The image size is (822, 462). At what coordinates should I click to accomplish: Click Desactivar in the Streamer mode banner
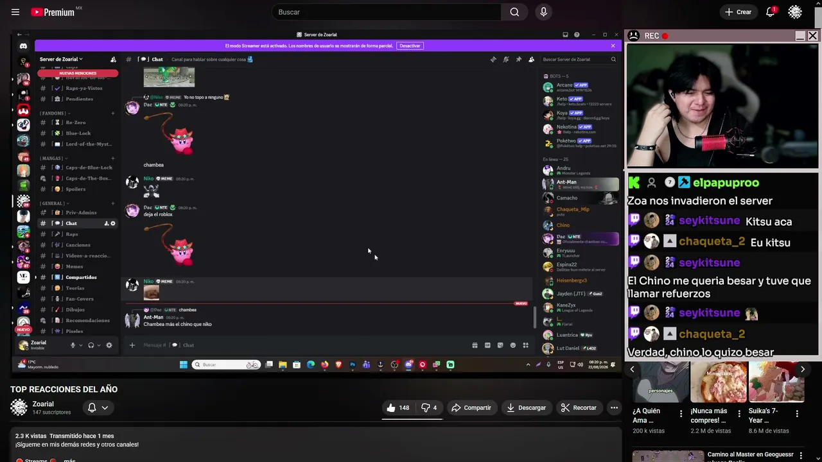pyautogui.click(x=410, y=46)
